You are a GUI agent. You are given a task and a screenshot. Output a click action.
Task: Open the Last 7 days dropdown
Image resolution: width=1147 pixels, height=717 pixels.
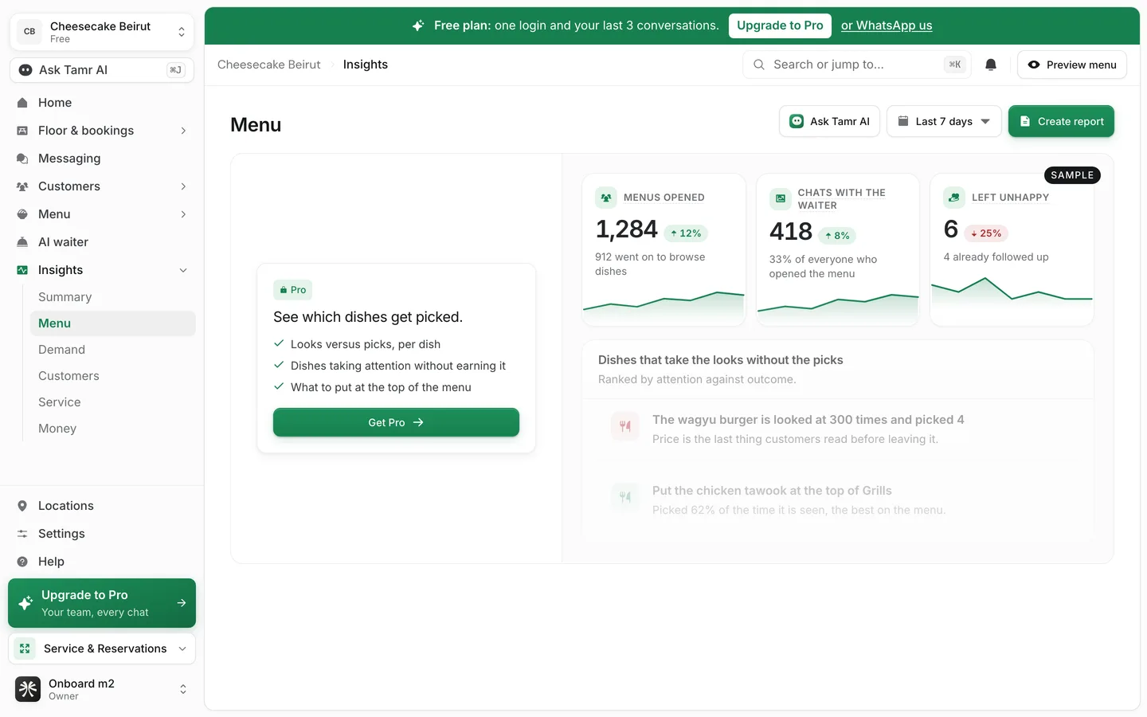(944, 121)
